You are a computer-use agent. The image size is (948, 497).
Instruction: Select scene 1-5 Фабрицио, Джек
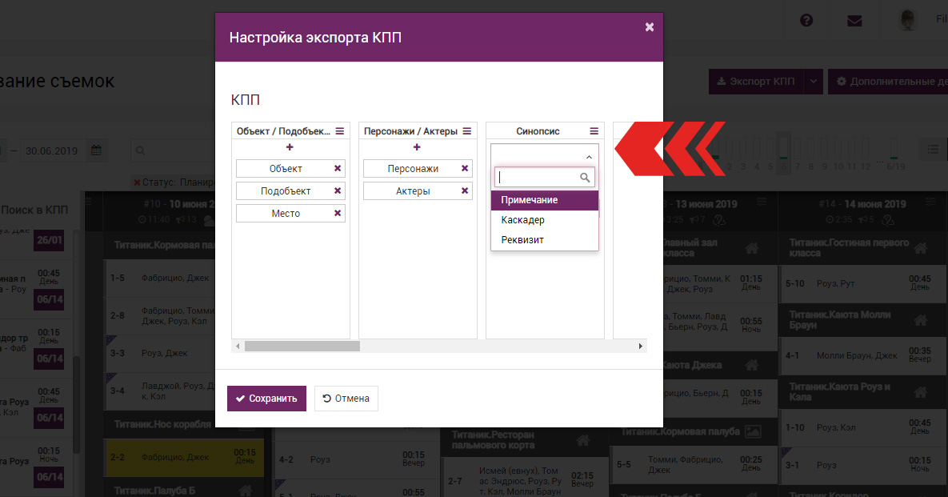coord(161,278)
